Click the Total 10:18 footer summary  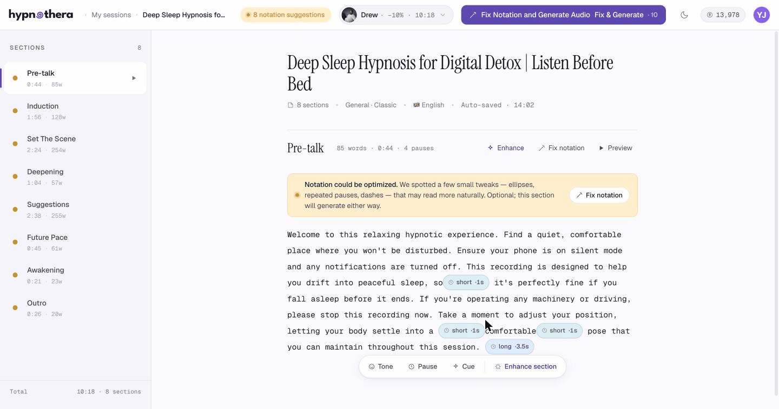(75, 392)
